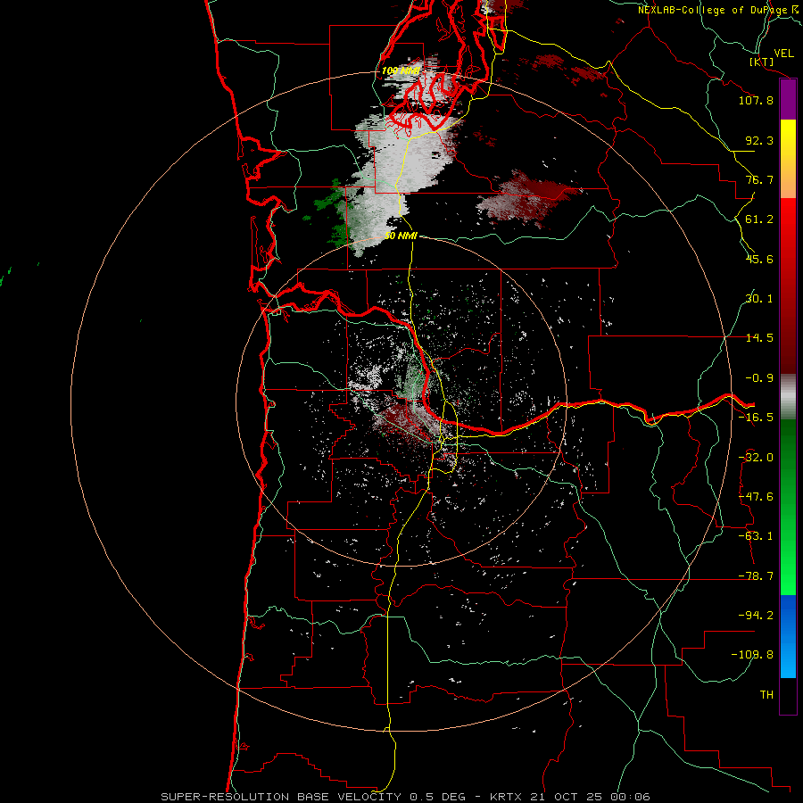Click the -16.5 value on the velocity scale

click(756, 418)
